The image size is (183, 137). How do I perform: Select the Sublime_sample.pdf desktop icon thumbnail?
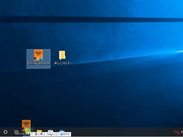[x=38, y=55]
